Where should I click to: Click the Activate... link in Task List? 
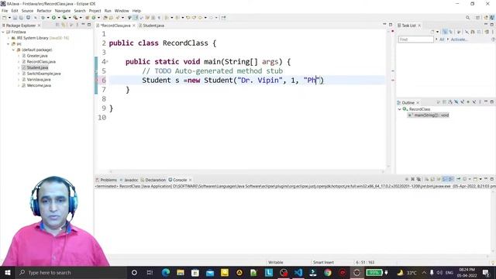coord(459,40)
